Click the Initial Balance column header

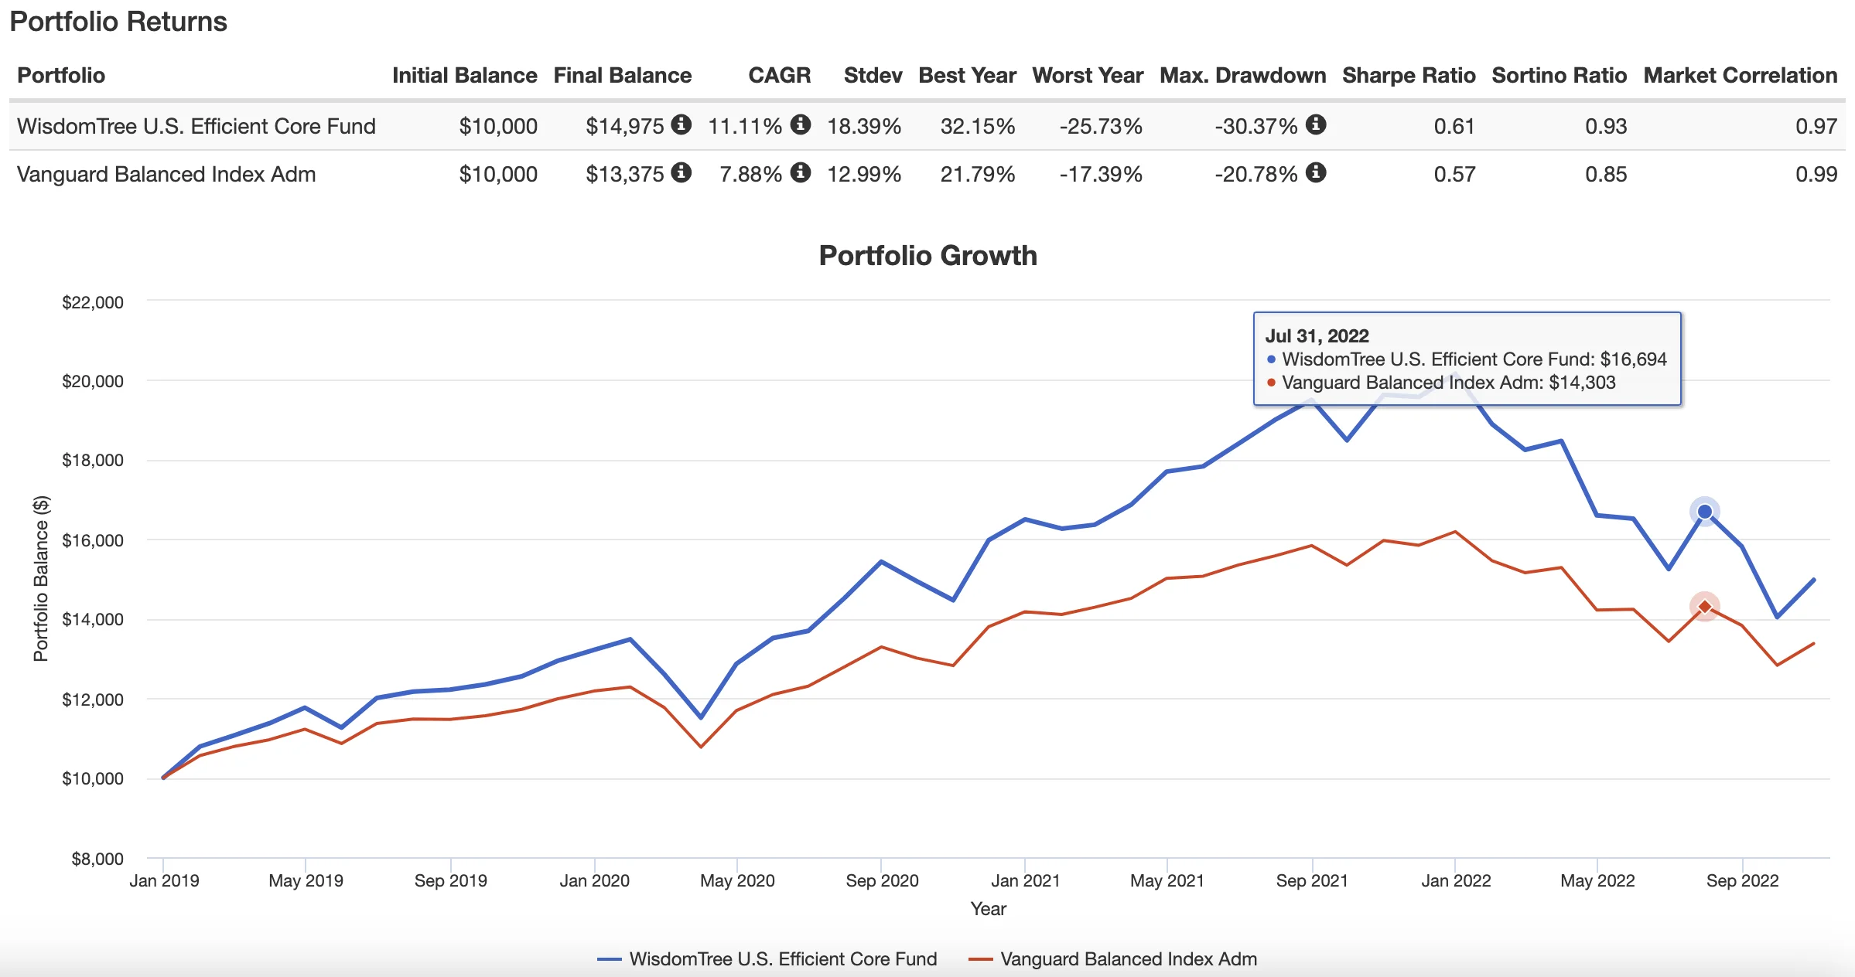[x=464, y=76]
